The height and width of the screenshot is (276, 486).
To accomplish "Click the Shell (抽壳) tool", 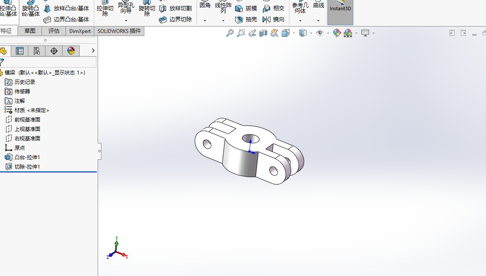I will (246, 20).
